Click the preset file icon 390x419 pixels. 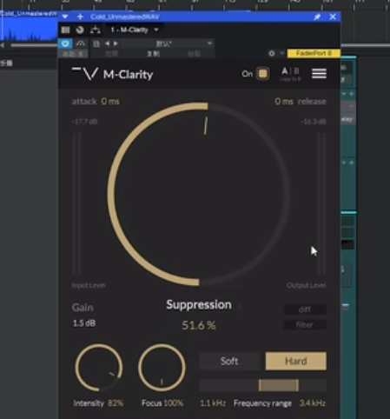96,43
